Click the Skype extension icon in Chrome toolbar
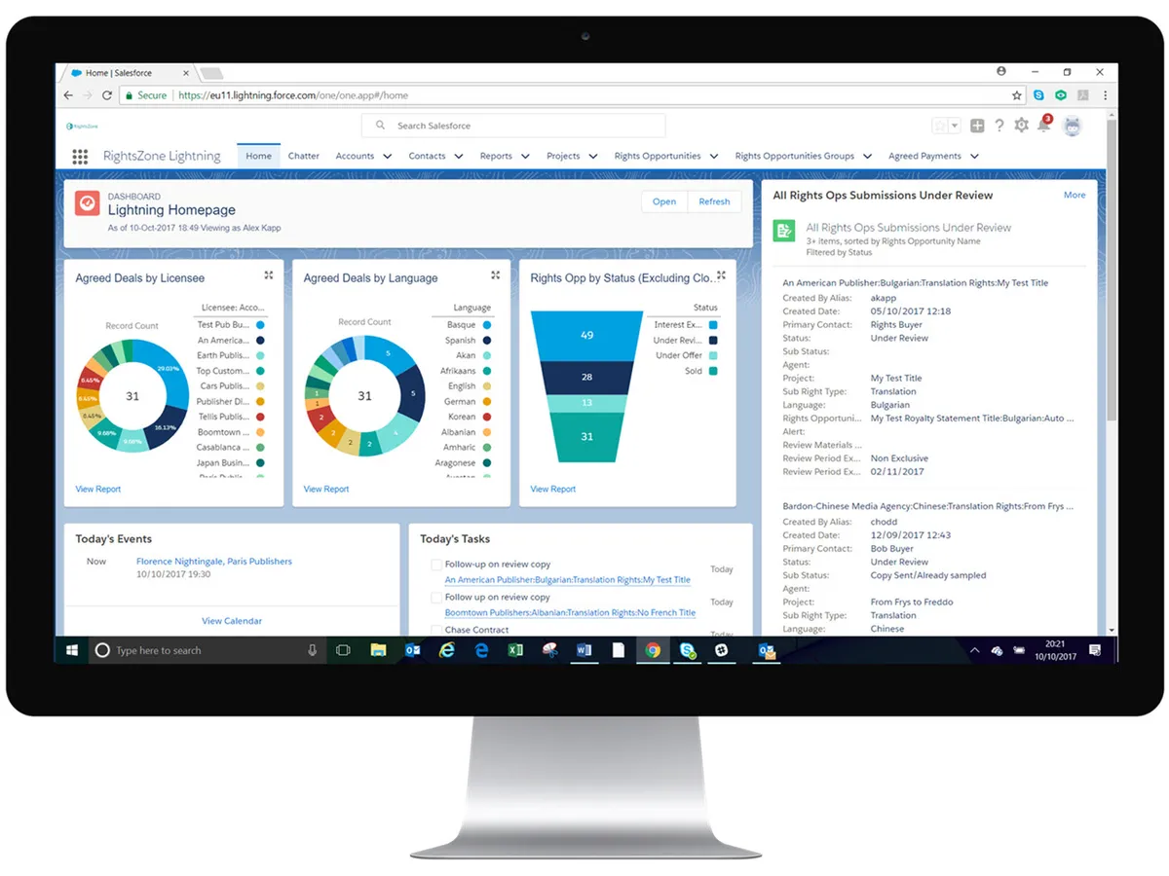1169x876 pixels. 1039,95
